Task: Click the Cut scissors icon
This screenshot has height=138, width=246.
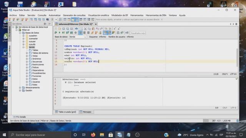Action: (85, 29)
